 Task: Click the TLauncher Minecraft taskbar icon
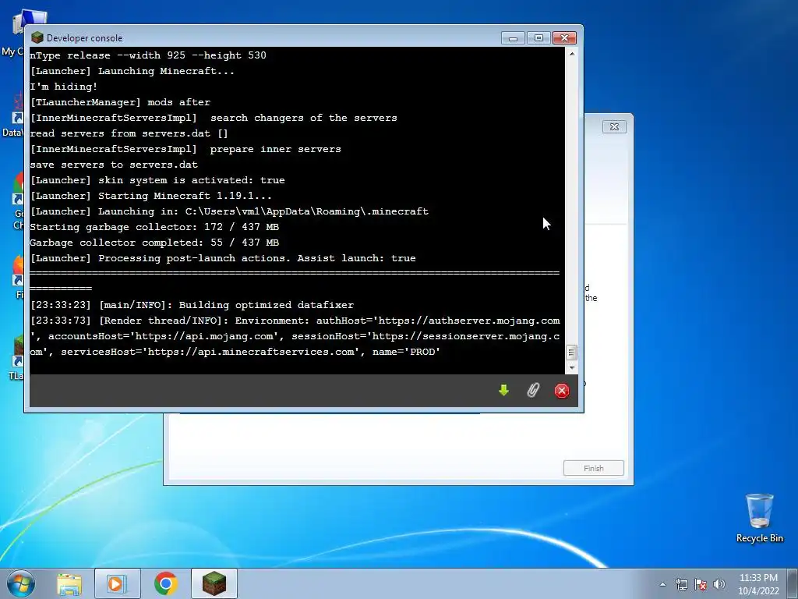coord(214,583)
